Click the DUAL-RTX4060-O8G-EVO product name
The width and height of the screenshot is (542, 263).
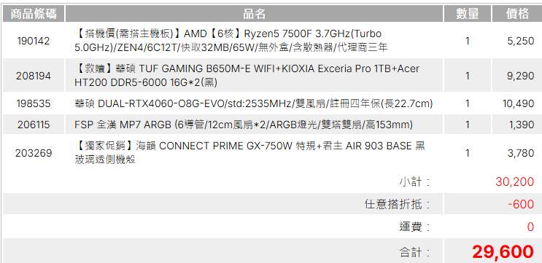(254, 103)
